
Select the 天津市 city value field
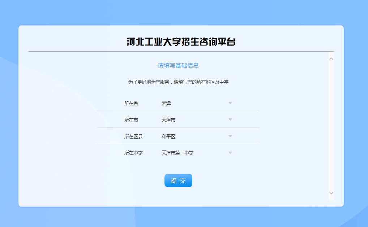170,119
